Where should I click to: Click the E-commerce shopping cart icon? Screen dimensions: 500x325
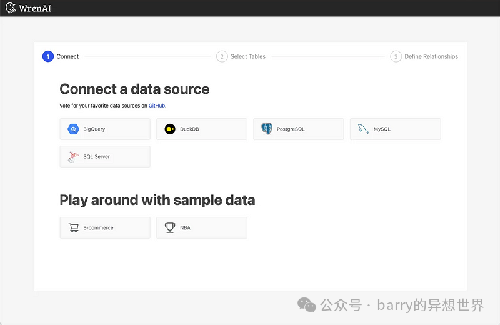[73, 227]
